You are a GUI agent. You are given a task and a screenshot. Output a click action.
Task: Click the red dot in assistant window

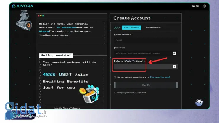coord(39,15)
